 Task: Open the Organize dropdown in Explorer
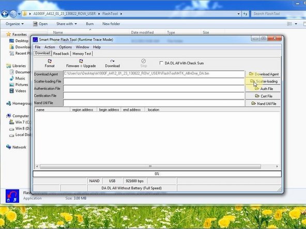(x=14, y=24)
